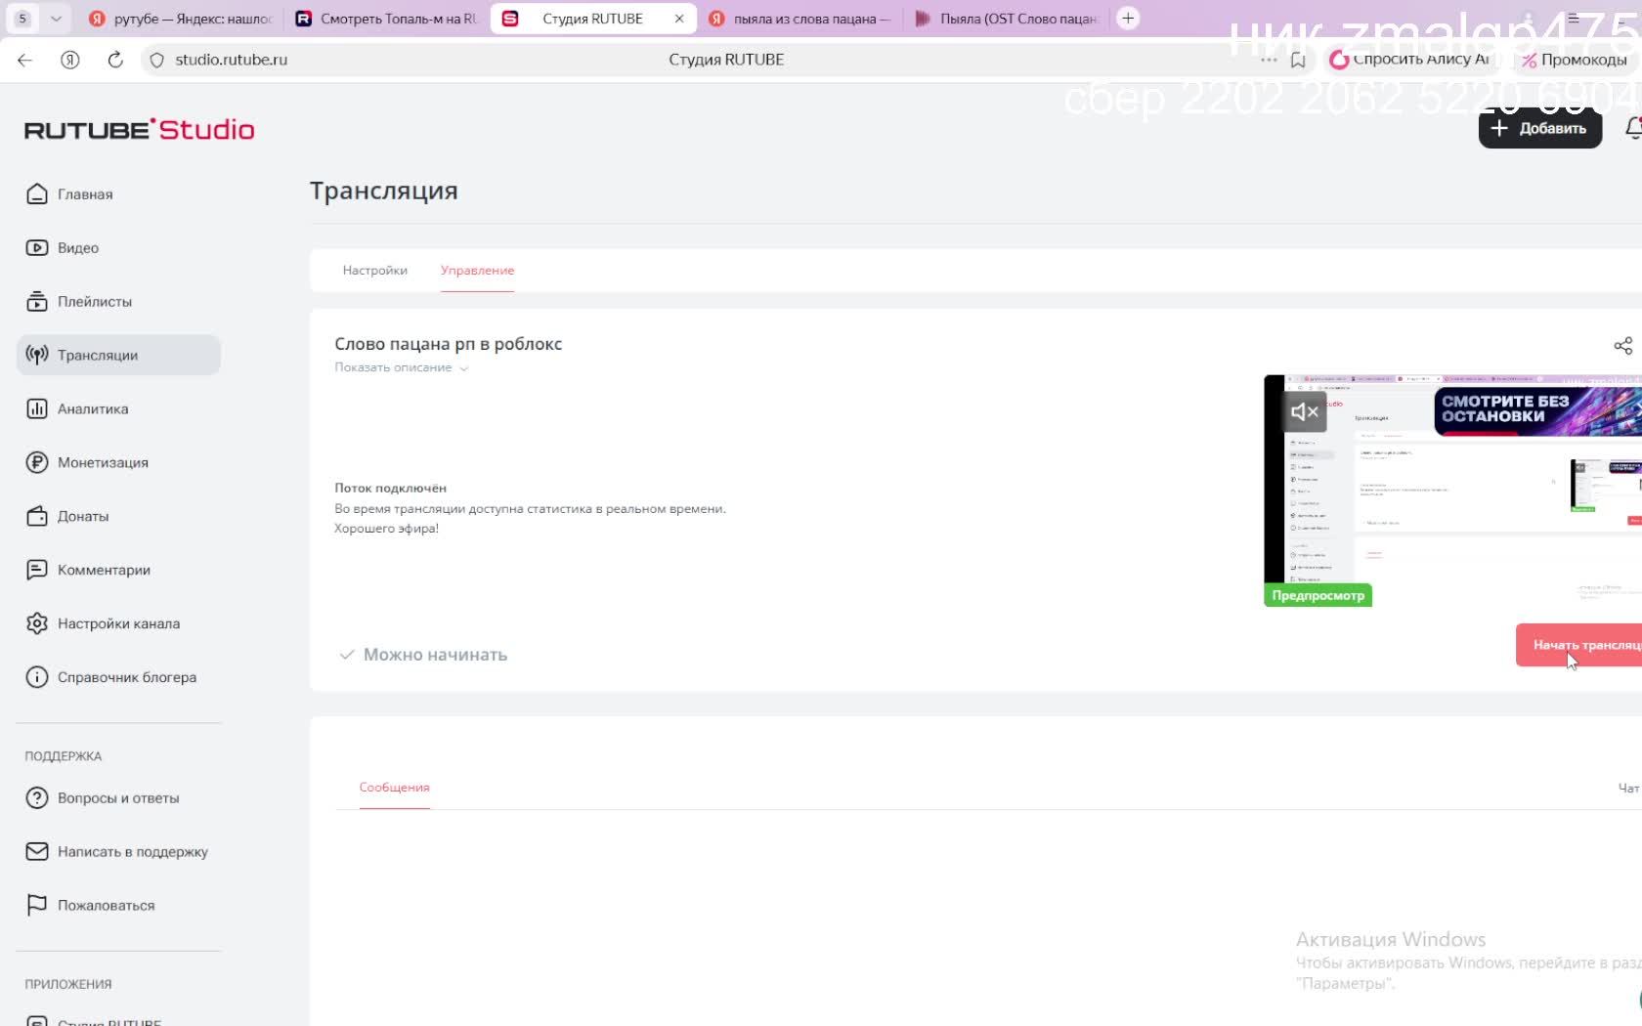Image resolution: width=1642 pixels, height=1026 pixels.
Task: Switch to the Настройки tab
Action: [x=374, y=271]
